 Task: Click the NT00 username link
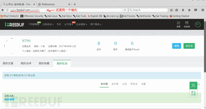coord(26,41)
